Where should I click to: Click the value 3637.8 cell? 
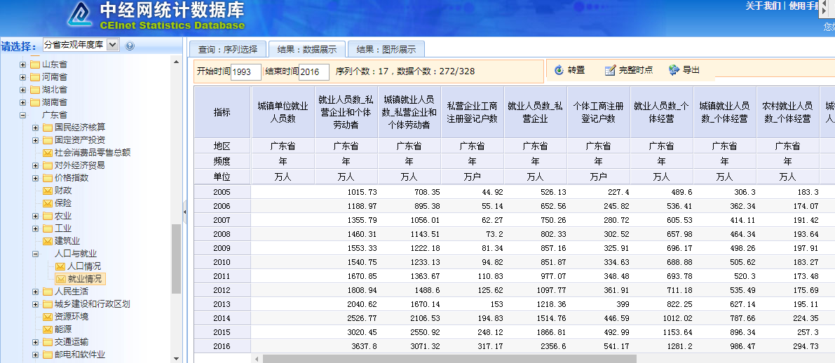346,346
